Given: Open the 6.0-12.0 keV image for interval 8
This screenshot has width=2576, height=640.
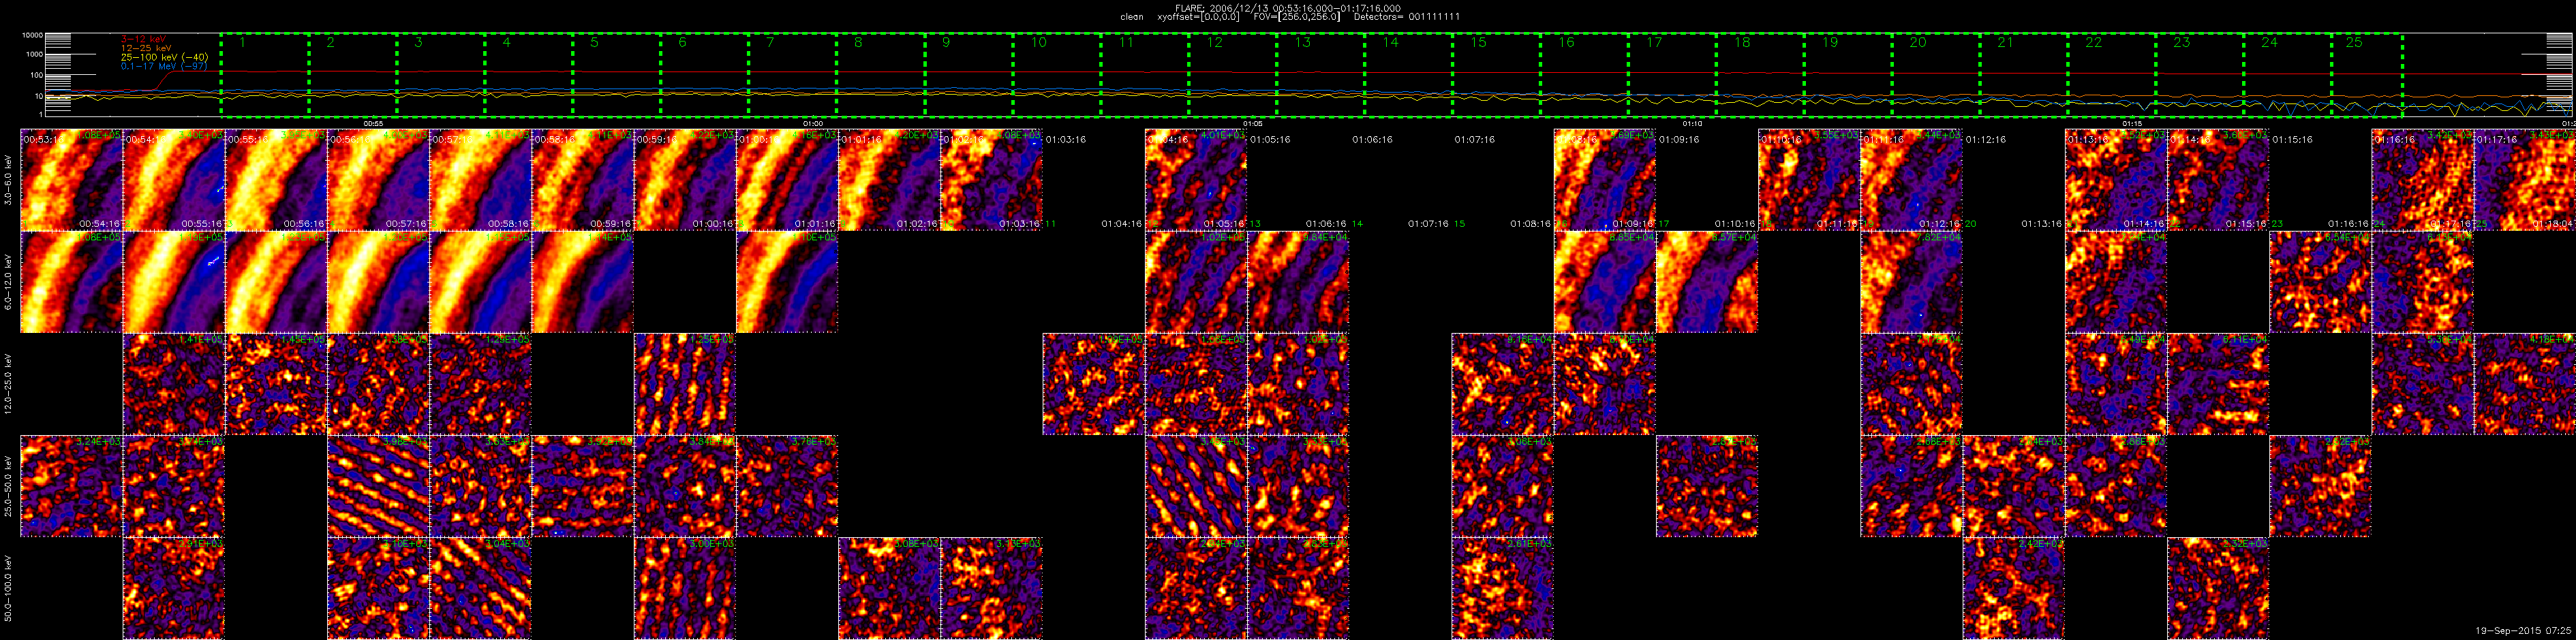Looking at the screenshot, I should point(787,282).
